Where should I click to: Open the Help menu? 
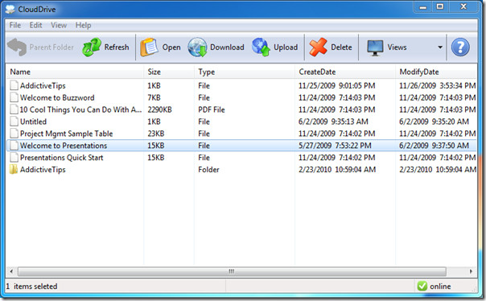[83, 25]
